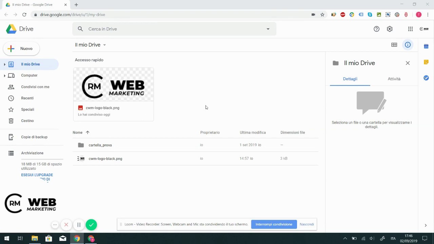Open Archiviazione storage page

32,153
